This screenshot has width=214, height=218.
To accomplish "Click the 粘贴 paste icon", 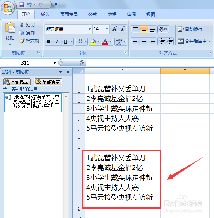I will pyautogui.click(x=10, y=28).
